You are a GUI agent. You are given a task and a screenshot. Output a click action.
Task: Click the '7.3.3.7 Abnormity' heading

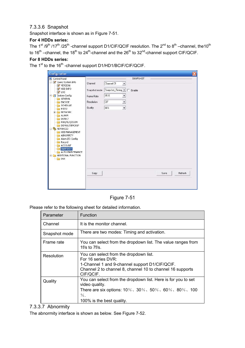click(50, 307)
